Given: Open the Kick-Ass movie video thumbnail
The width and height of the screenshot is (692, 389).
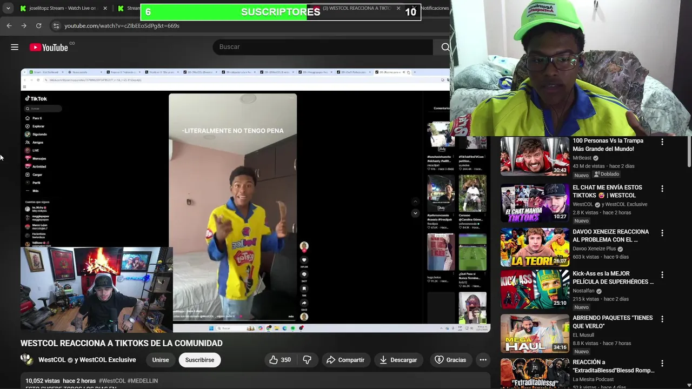Looking at the screenshot, I should (535, 289).
